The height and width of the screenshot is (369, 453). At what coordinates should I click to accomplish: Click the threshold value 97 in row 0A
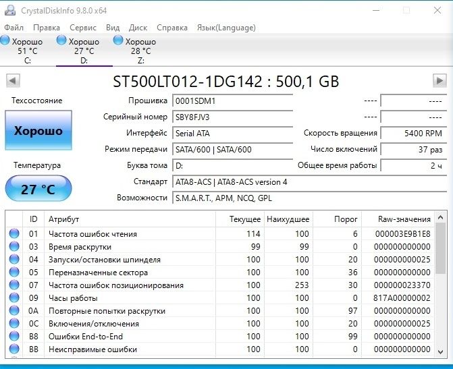353,311
